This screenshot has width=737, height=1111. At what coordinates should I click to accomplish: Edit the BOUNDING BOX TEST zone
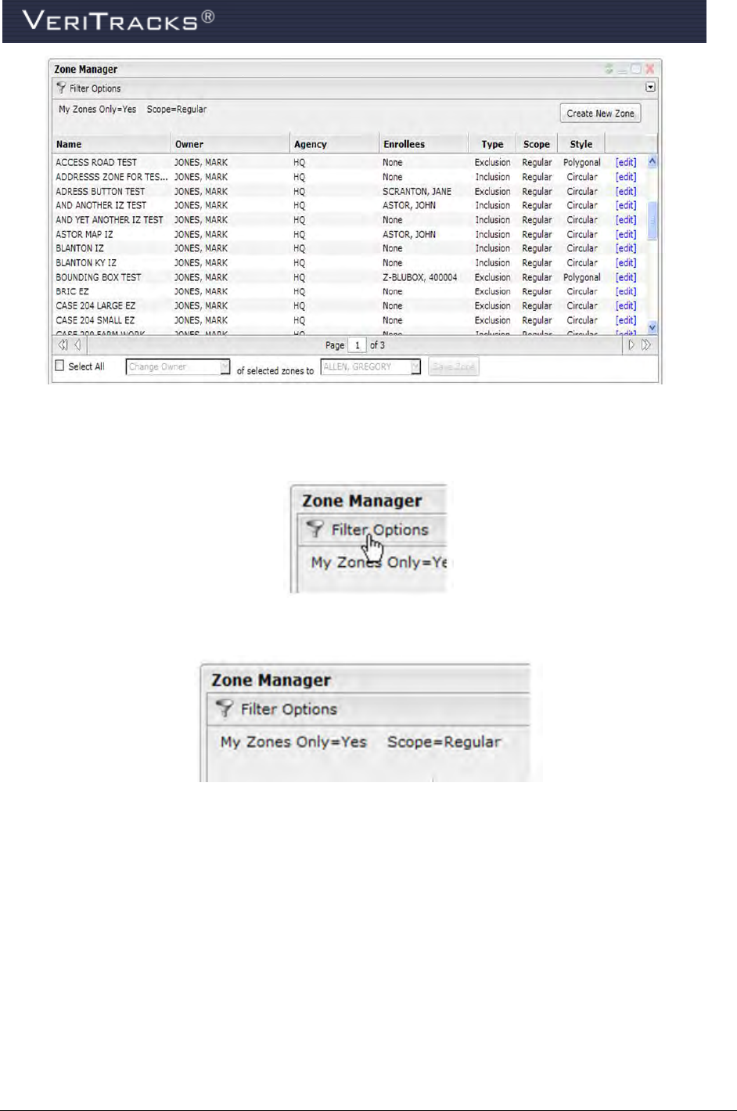(x=626, y=277)
